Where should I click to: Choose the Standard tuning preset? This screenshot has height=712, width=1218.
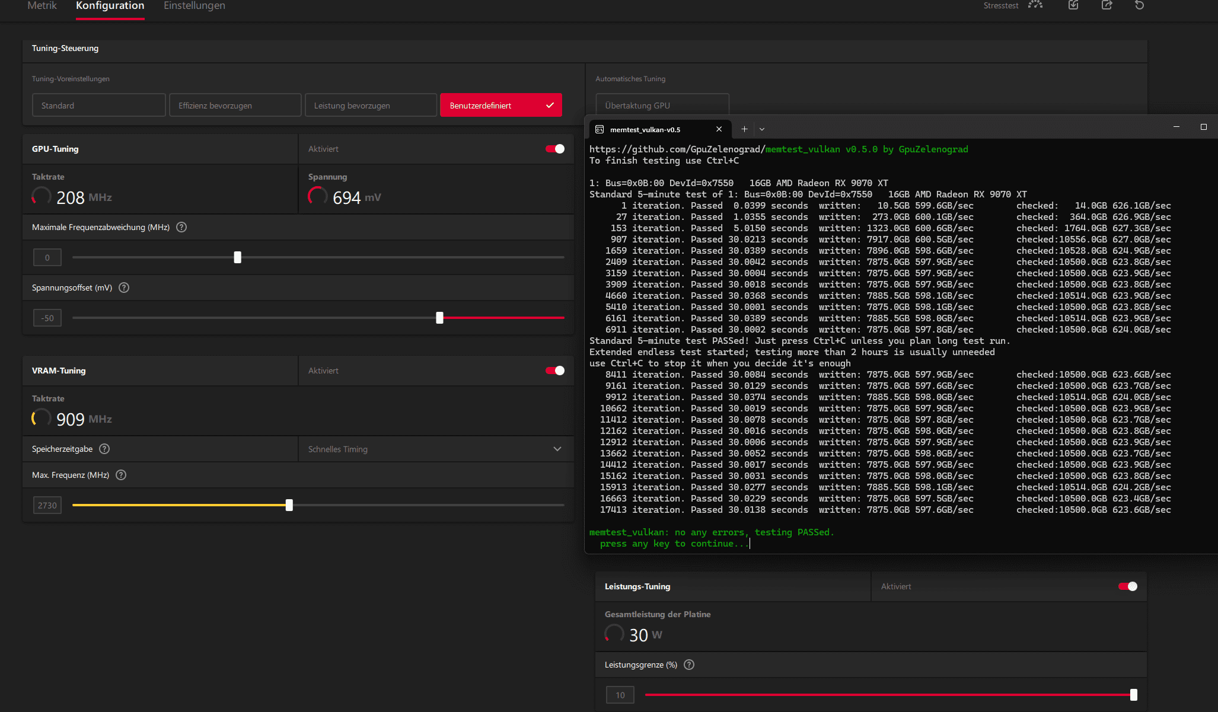coord(98,105)
